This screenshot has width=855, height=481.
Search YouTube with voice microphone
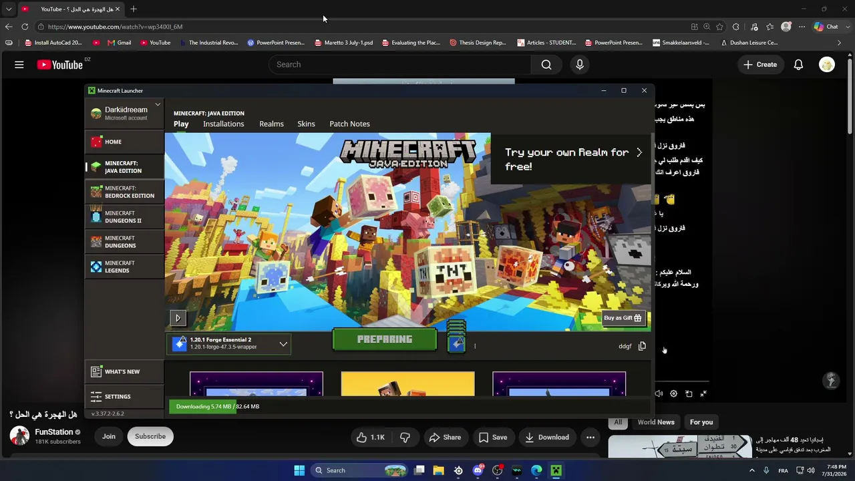coord(580,65)
